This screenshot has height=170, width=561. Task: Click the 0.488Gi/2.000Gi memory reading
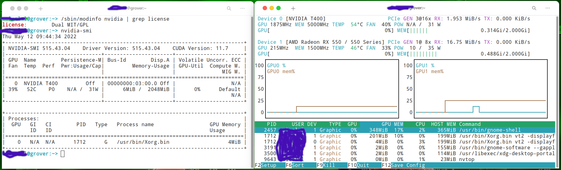point(504,54)
